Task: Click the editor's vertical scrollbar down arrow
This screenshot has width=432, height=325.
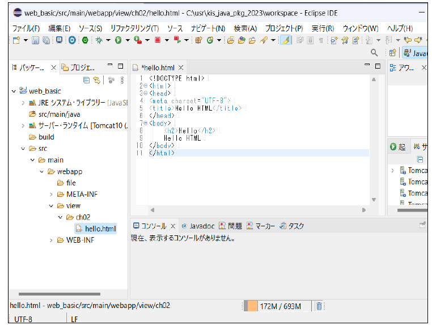Action: (373, 199)
